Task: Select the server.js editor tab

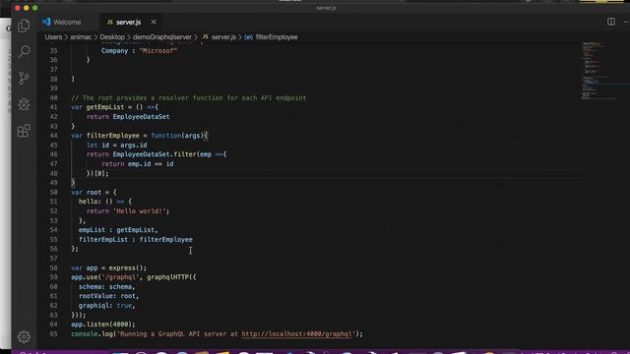Action: 128,22
